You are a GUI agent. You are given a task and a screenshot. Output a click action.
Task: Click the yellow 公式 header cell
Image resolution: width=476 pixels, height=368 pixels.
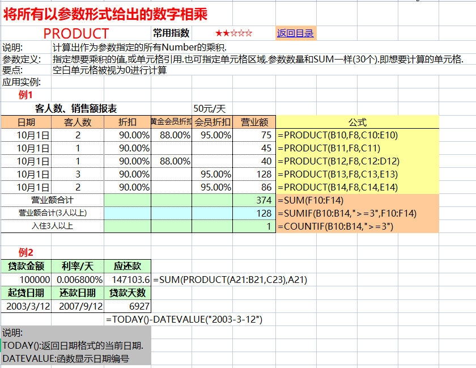[357, 122]
